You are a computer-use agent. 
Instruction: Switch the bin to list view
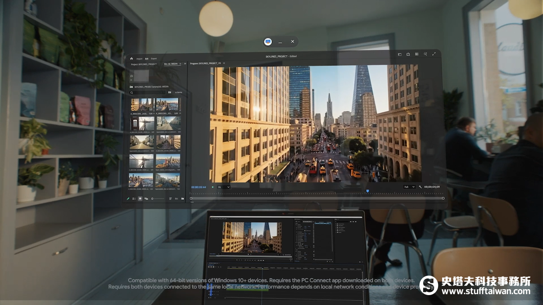(134, 198)
